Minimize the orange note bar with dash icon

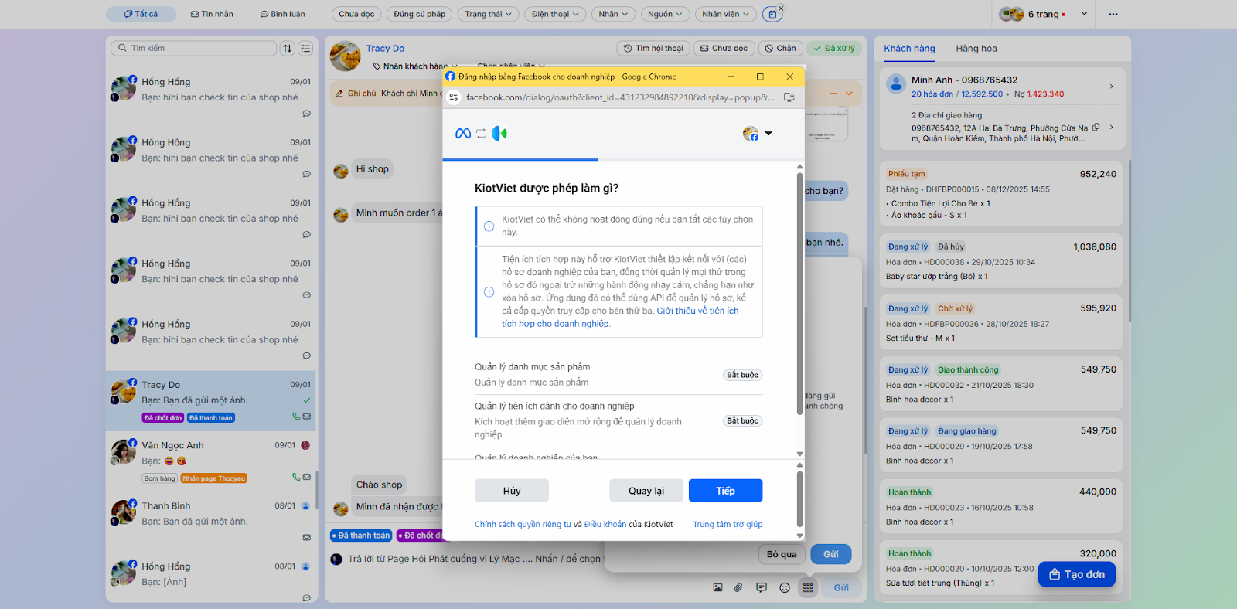coord(833,94)
